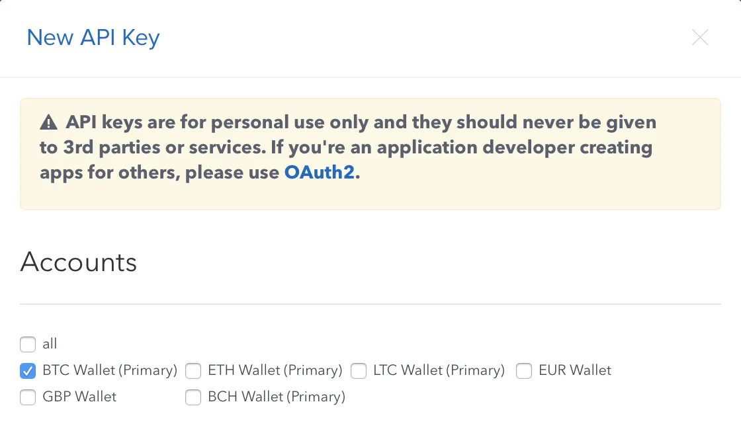The height and width of the screenshot is (443, 741).
Task: Enable the 'all' accounts checkbox
Action: (x=28, y=344)
